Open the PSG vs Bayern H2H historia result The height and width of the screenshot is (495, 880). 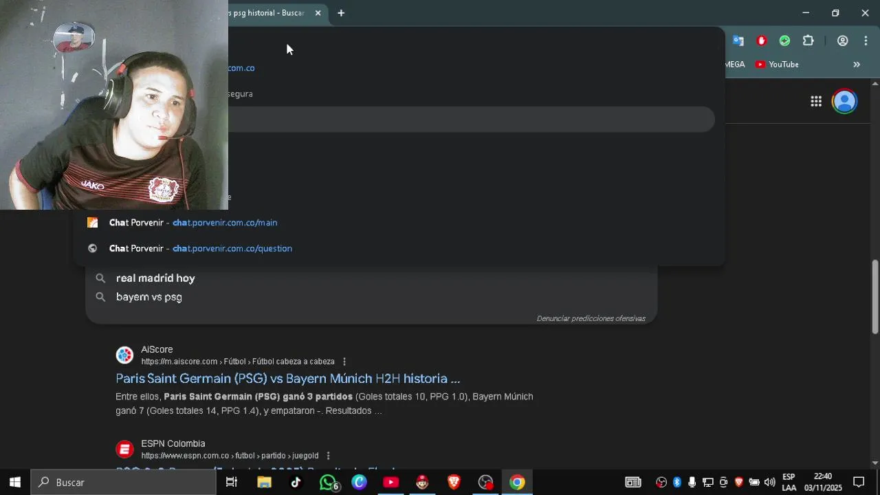[x=287, y=379]
